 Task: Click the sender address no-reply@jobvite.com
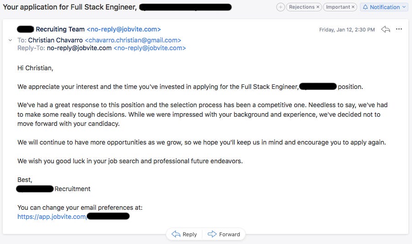click(x=123, y=30)
